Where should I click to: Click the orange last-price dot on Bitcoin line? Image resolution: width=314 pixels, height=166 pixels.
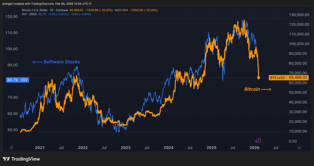(x=259, y=78)
